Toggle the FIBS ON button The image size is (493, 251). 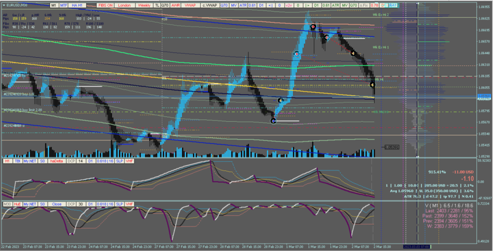click(105, 6)
